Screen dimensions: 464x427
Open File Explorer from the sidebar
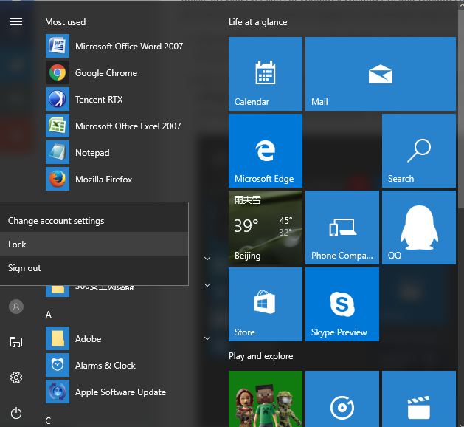[16, 342]
